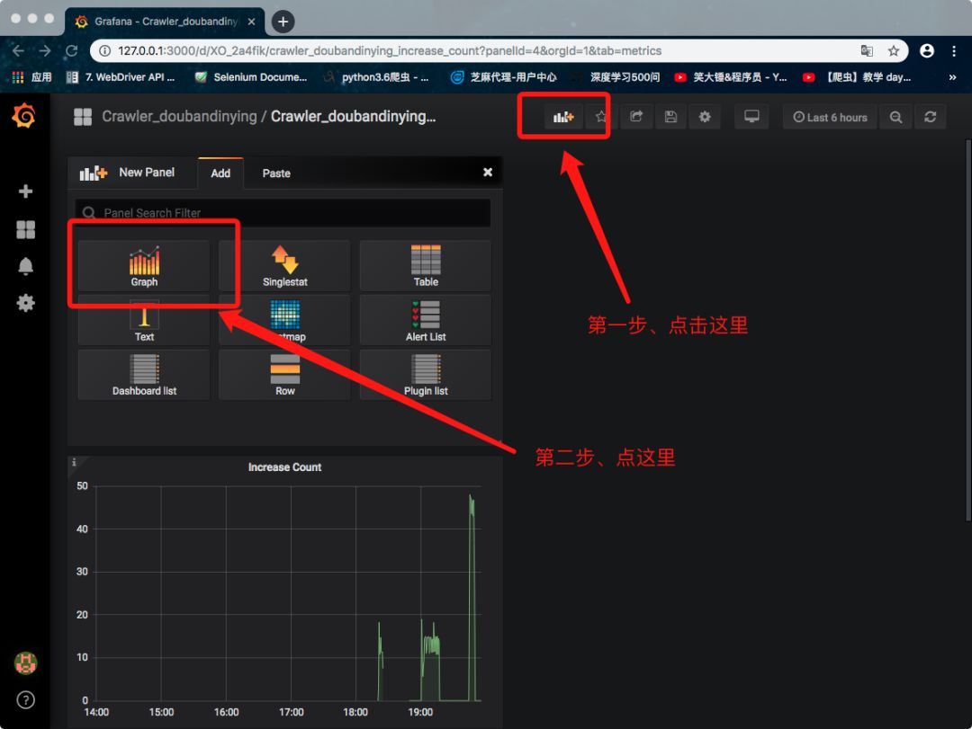Select the Heatmap panel type
The height and width of the screenshot is (729, 972).
point(284,320)
